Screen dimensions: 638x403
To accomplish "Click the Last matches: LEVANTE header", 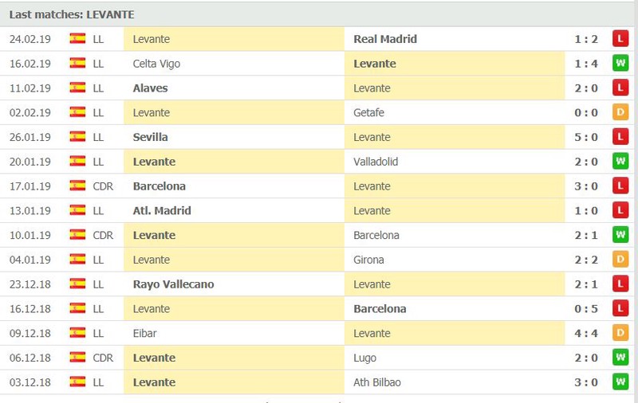I will pos(72,14).
